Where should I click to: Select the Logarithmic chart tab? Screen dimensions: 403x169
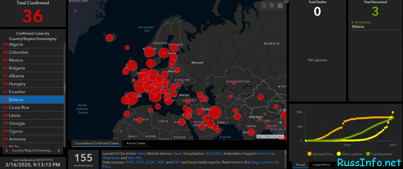pyautogui.click(x=321, y=165)
